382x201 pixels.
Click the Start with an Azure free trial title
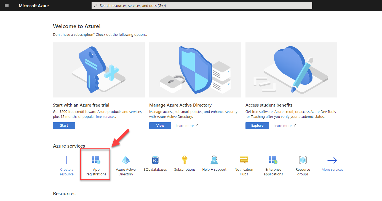81,105
